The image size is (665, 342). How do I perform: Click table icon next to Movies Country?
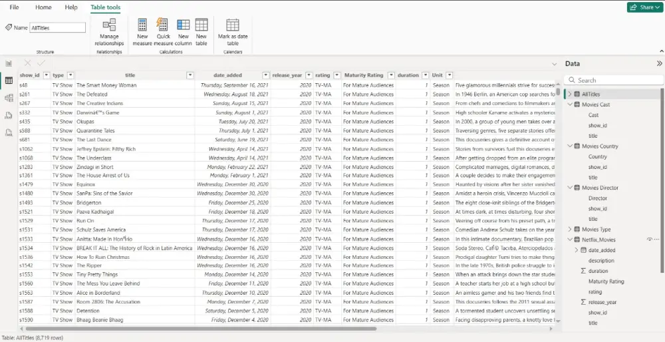coord(577,146)
